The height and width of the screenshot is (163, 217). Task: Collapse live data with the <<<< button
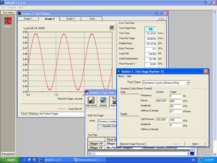click(x=161, y=19)
